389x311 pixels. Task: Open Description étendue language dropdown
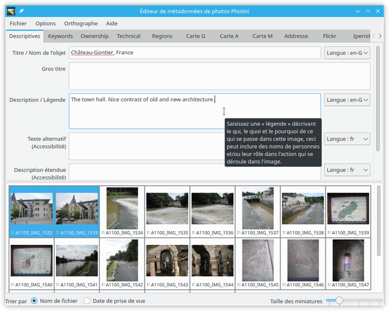click(x=347, y=170)
